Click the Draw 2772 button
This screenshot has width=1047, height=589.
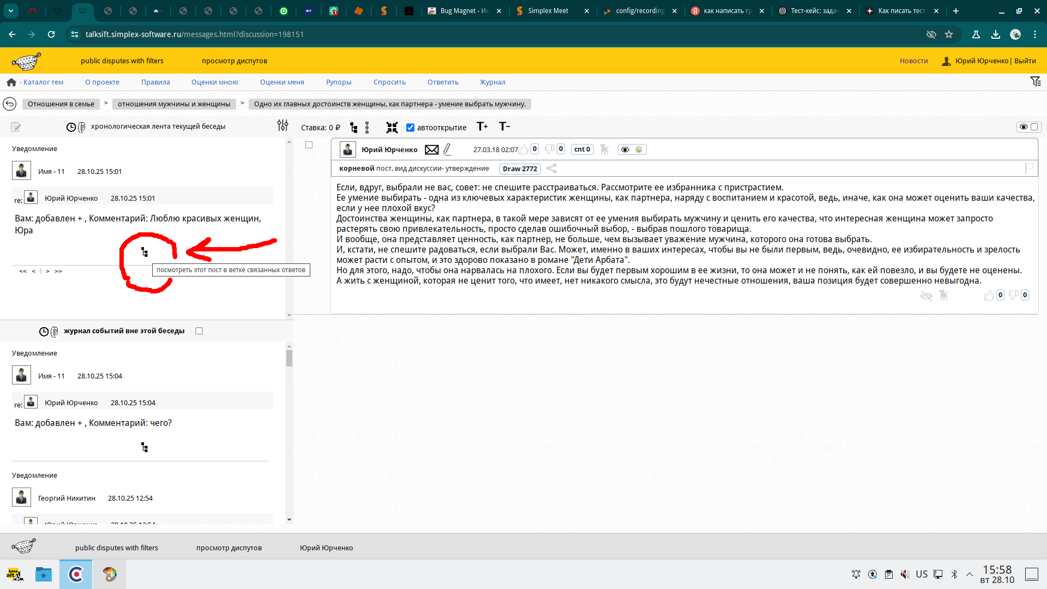[520, 169]
